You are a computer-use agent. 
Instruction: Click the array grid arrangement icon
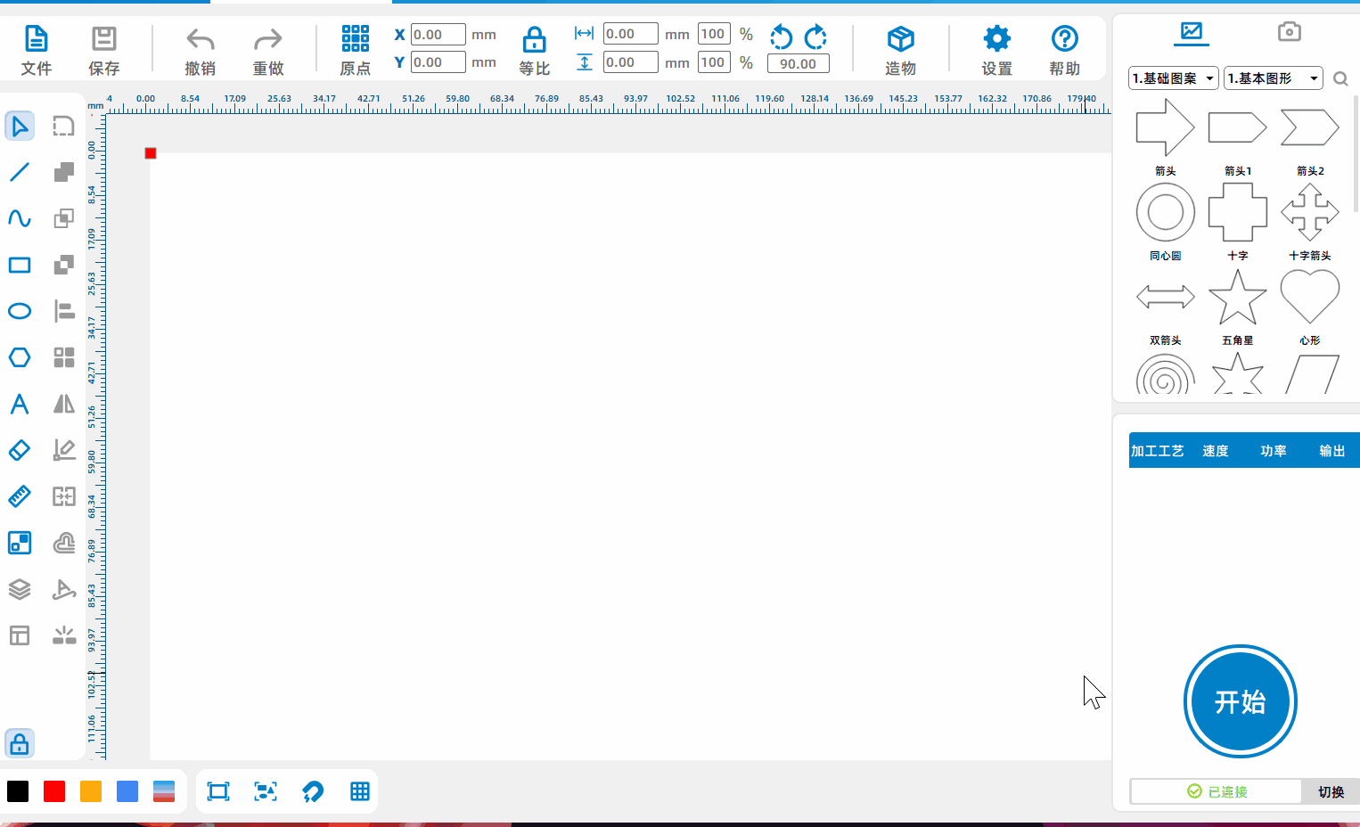(64, 357)
